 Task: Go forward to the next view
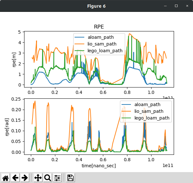(x=25, y=178)
